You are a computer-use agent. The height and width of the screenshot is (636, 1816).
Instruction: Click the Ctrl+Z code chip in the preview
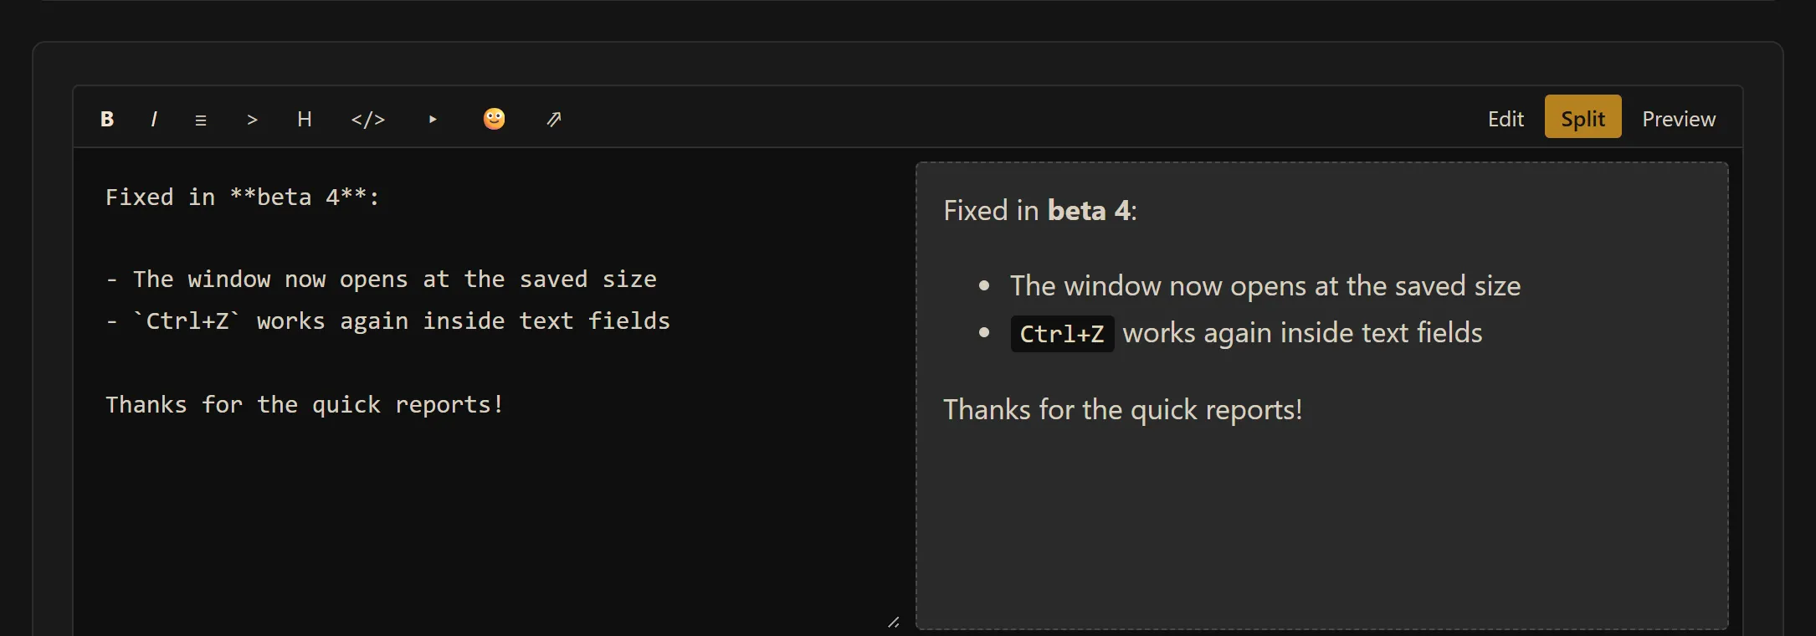pyautogui.click(x=1062, y=334)
